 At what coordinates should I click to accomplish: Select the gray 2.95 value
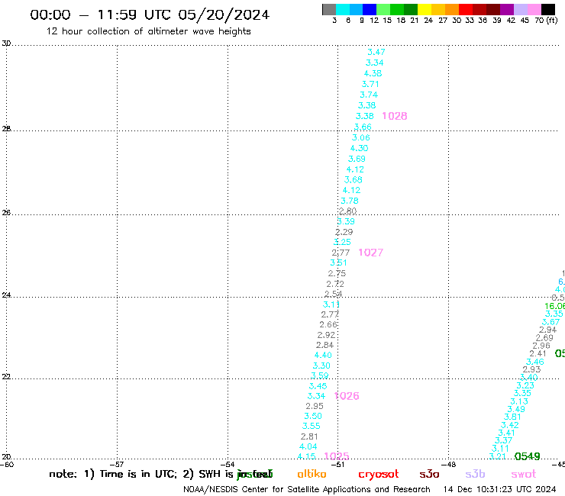[x=315, y=406]
